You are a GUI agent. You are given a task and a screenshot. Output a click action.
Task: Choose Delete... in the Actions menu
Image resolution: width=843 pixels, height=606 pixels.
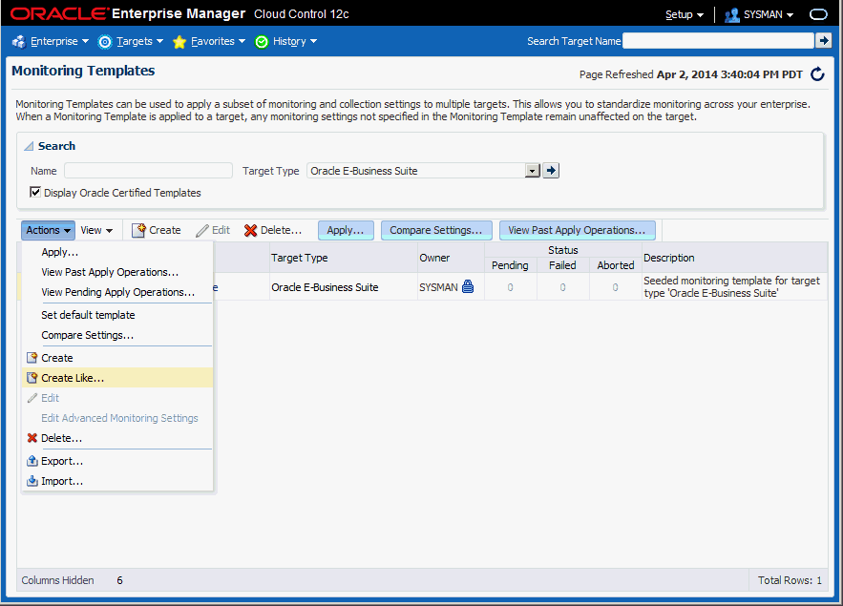click(x=117, y=438)
